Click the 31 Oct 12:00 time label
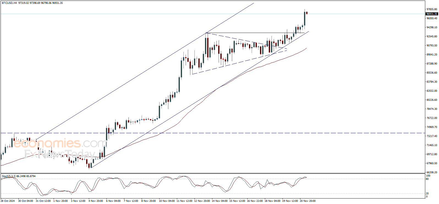The image size is (439, 204). pyautogui.click(x=43, y=201)
